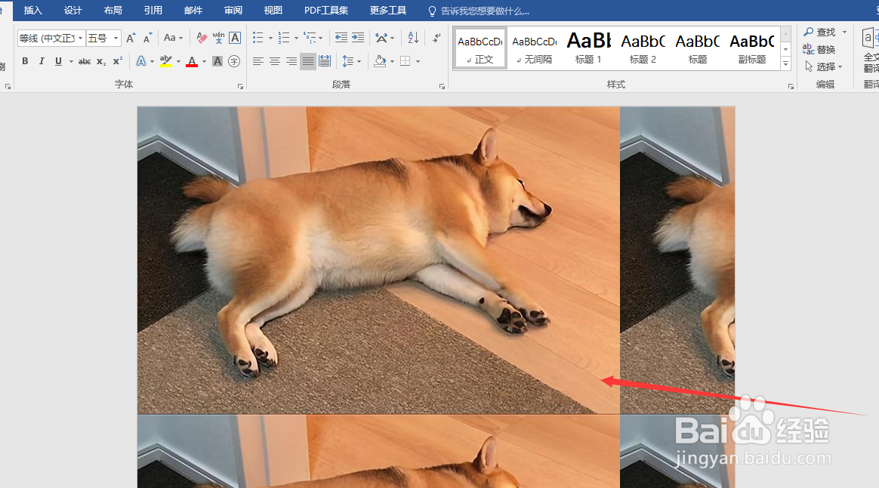Apply paragraph shading (paint bucket)
This screenshot has height=488, width=879.
[x=380, y=61]
